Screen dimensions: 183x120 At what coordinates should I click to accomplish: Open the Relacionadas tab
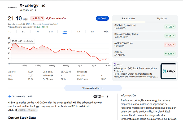(x=128, y=19)
